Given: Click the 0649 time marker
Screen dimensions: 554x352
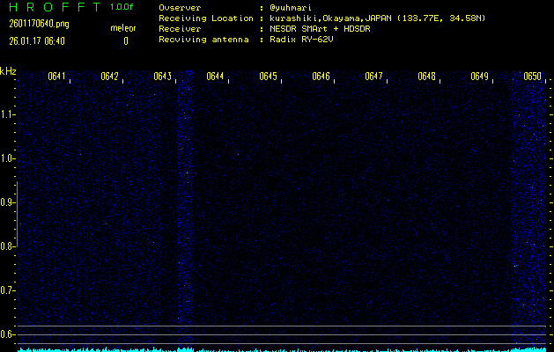Looking at the screenshot, I should (479, 77).
